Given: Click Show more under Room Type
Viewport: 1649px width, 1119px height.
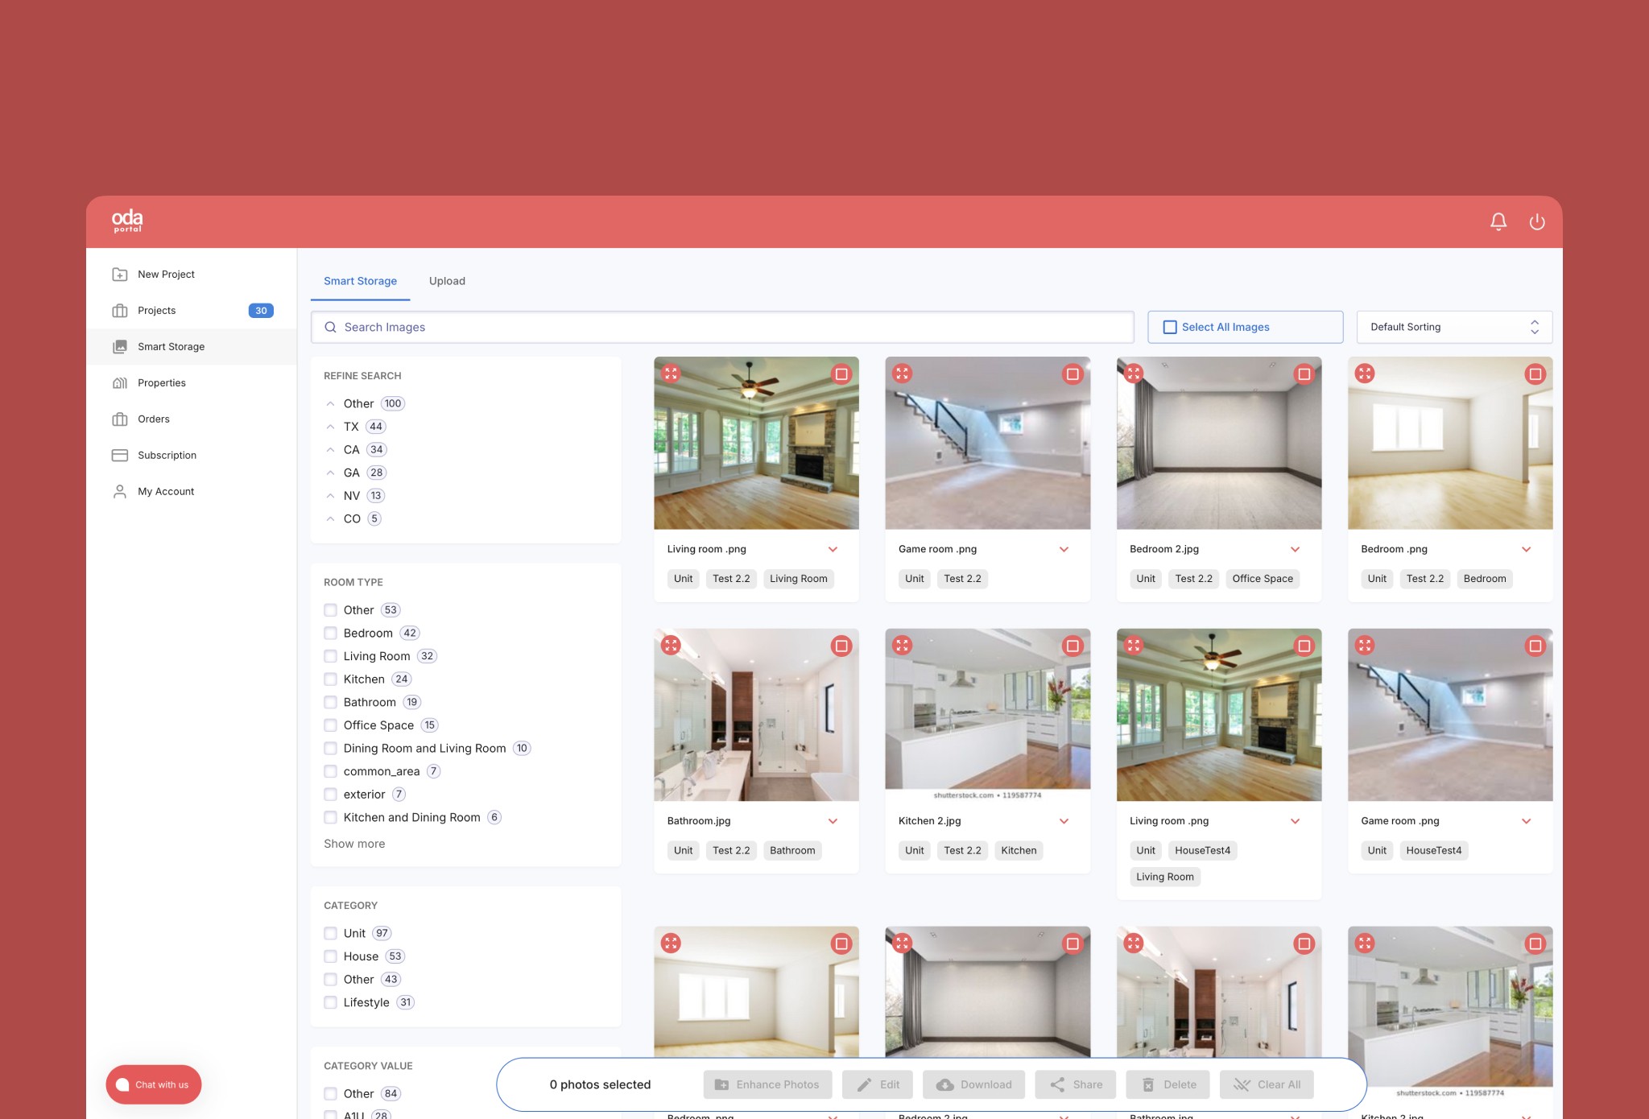Looking at the screenshot, I should point(354,844).
